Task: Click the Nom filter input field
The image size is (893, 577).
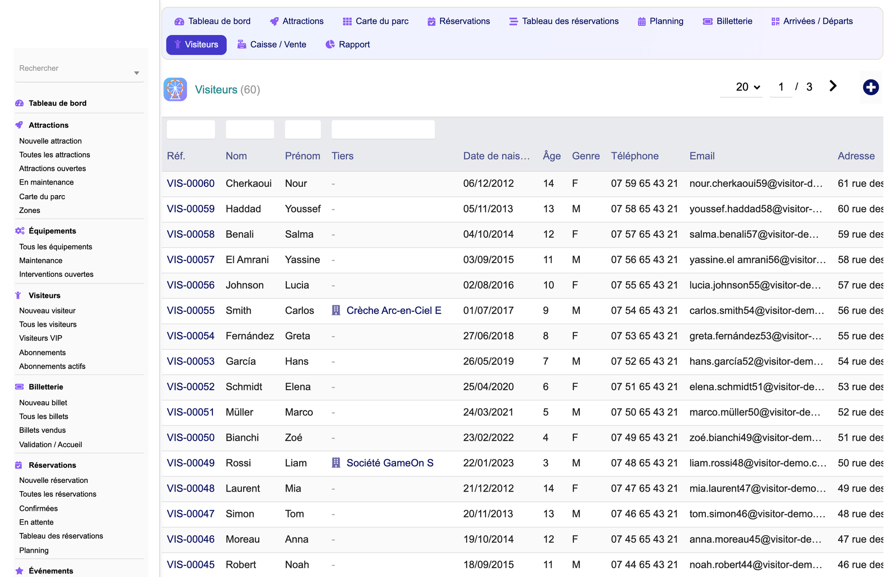Action: point(250,129)
